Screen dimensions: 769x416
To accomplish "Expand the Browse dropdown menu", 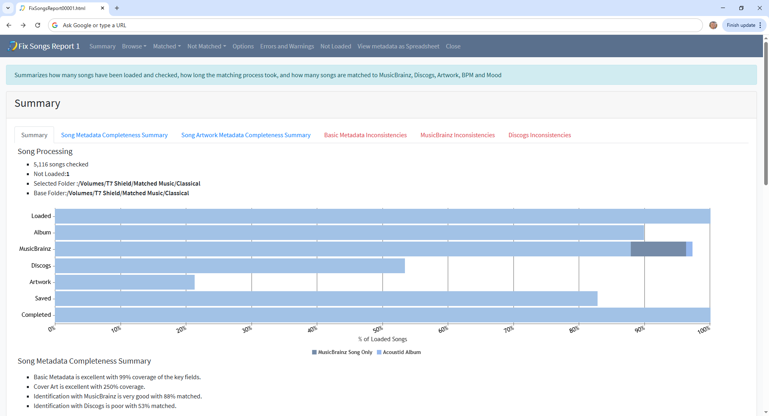I will tap(134, 46).
